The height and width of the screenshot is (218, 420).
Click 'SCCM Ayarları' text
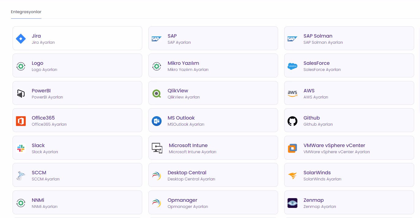[x=46, y=179]
